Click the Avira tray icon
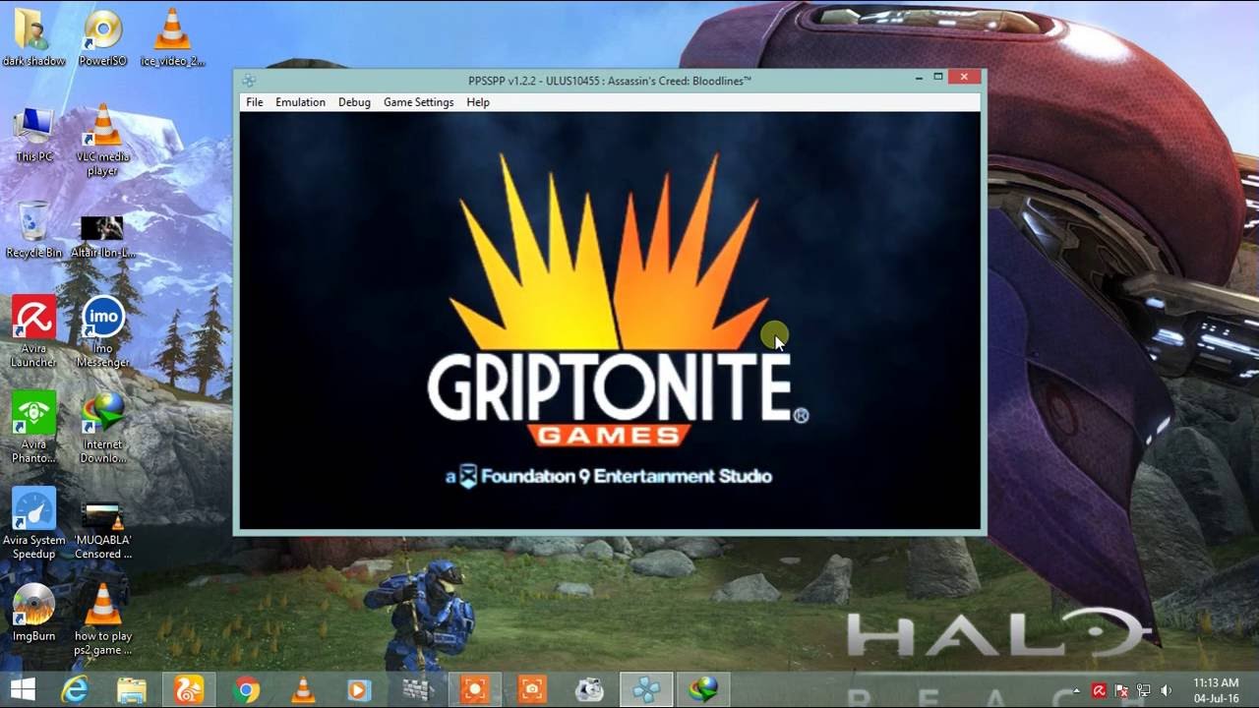Image resolution: width=1259 pixels, height=708 pixels. 1099,691
